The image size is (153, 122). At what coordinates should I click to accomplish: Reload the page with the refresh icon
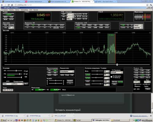[9, 5]
